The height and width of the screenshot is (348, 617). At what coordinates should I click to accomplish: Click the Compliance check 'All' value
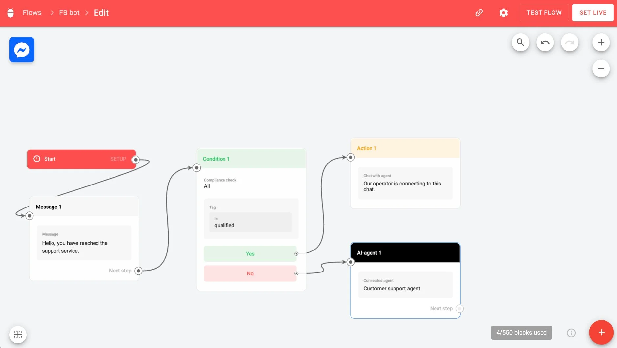click(x=207, y=186)
